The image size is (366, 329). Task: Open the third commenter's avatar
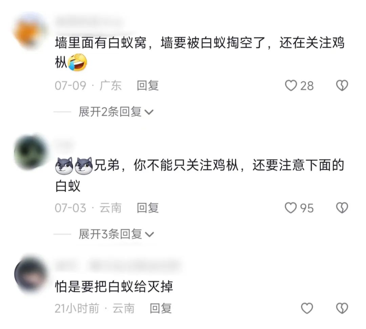pos(30,274)
